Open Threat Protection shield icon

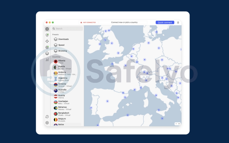coord(47,35)
